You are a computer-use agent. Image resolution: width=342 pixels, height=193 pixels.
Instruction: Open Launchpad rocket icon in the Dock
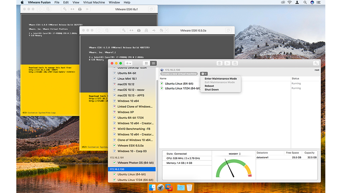(161, 187)
